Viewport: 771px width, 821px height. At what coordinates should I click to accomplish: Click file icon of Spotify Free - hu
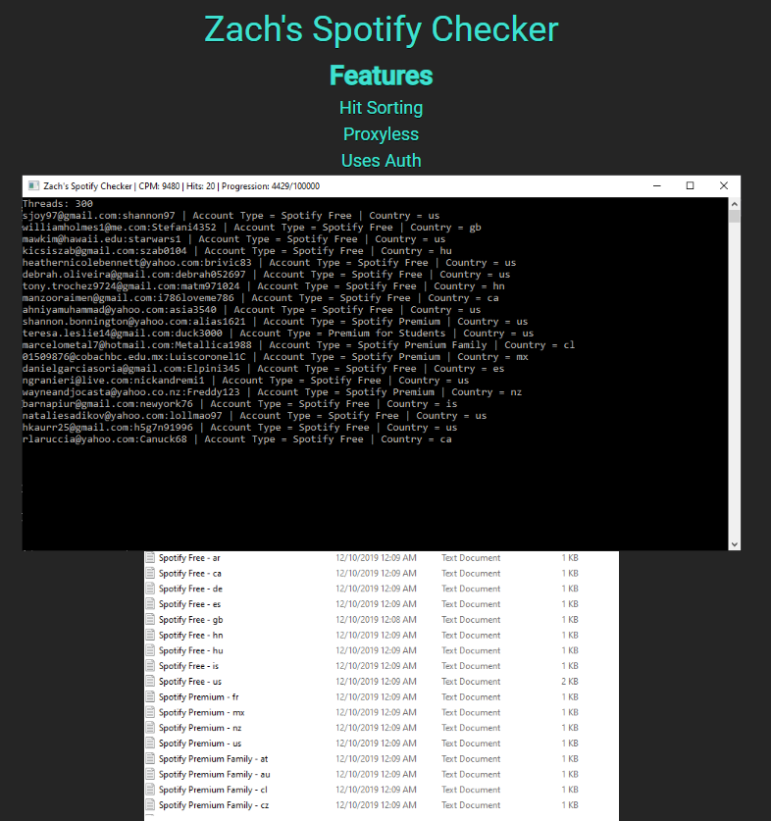tap(150, 650)
